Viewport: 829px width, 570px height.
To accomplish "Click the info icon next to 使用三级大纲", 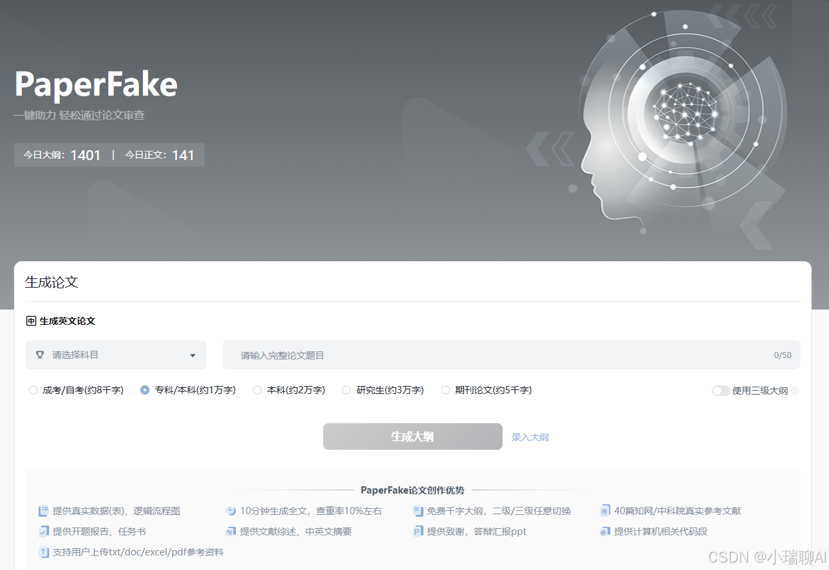I will pos(795,391).
